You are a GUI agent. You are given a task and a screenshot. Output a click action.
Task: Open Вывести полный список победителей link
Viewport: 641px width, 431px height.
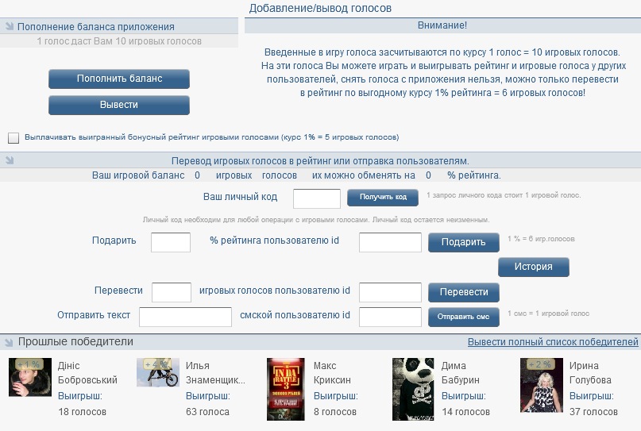(553, 342)
